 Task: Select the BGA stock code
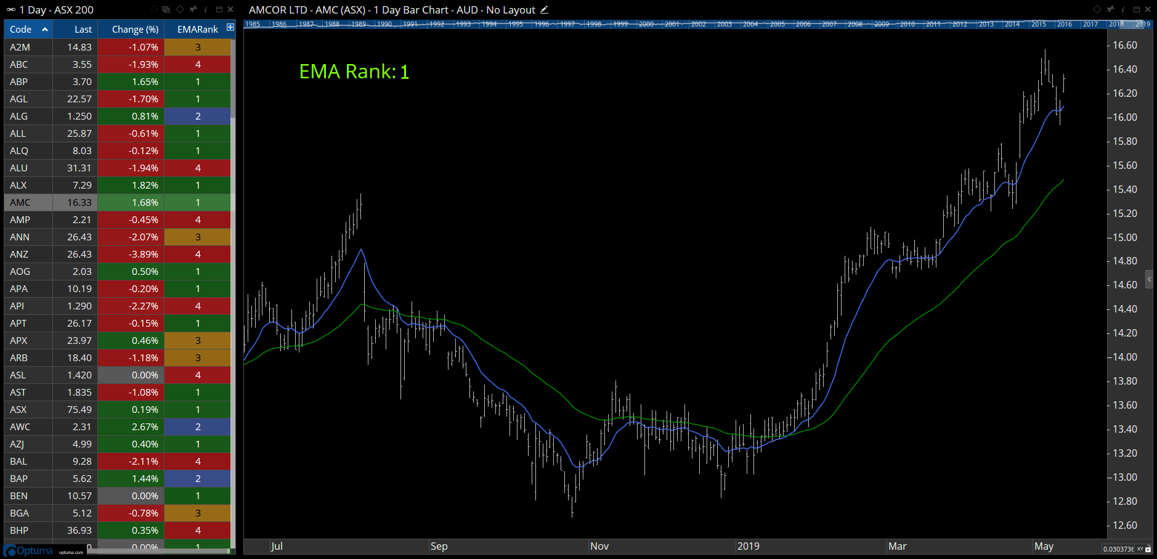(x=19, y=513)
